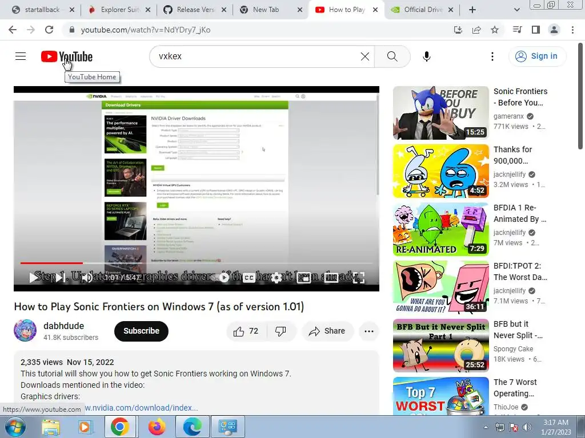Clear the search box with the X
This screenshot has width=585, height=438.
(365, 56)
